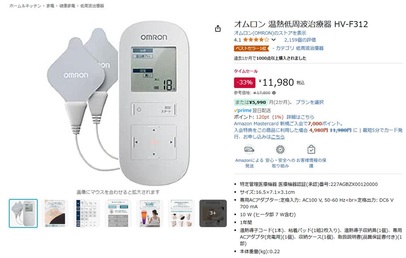
Task: Open the オムロン(OMRON) store link
Action: [x=270, y=33]
